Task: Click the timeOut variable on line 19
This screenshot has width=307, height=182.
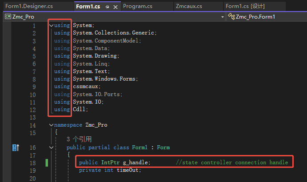Action: tap(127, 170)
